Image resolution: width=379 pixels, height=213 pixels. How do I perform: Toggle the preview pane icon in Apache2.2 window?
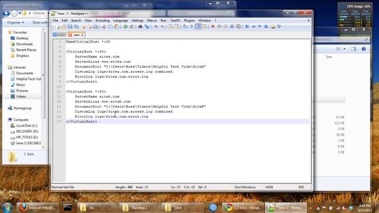(x=354, y=49)
